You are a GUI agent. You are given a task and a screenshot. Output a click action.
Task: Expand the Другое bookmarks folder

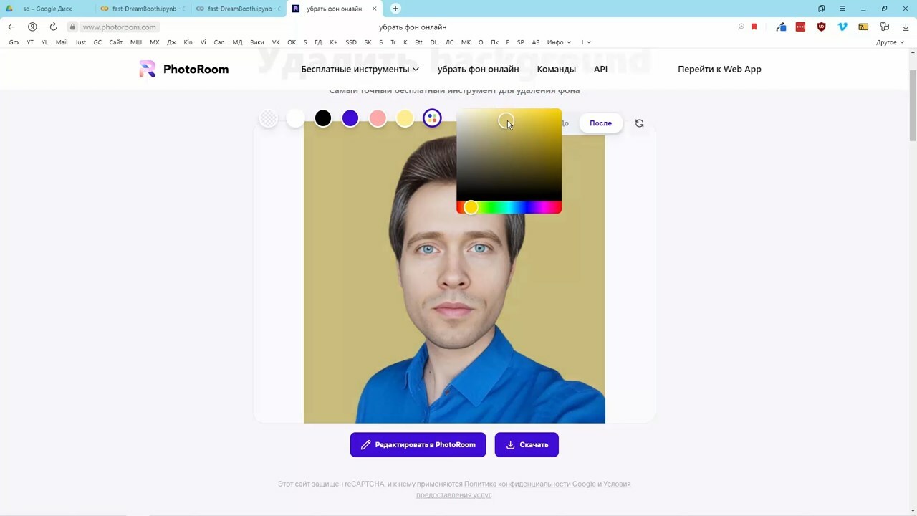coord(890,42)
